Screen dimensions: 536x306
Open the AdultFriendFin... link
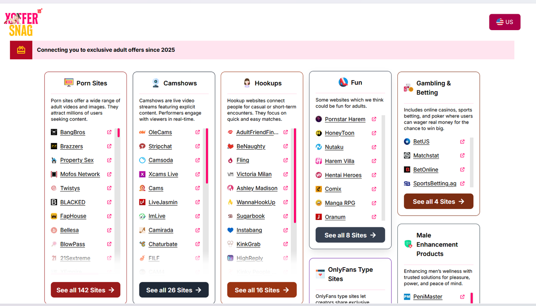[258, 132]
